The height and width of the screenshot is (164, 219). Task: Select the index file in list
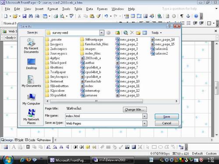87,86
